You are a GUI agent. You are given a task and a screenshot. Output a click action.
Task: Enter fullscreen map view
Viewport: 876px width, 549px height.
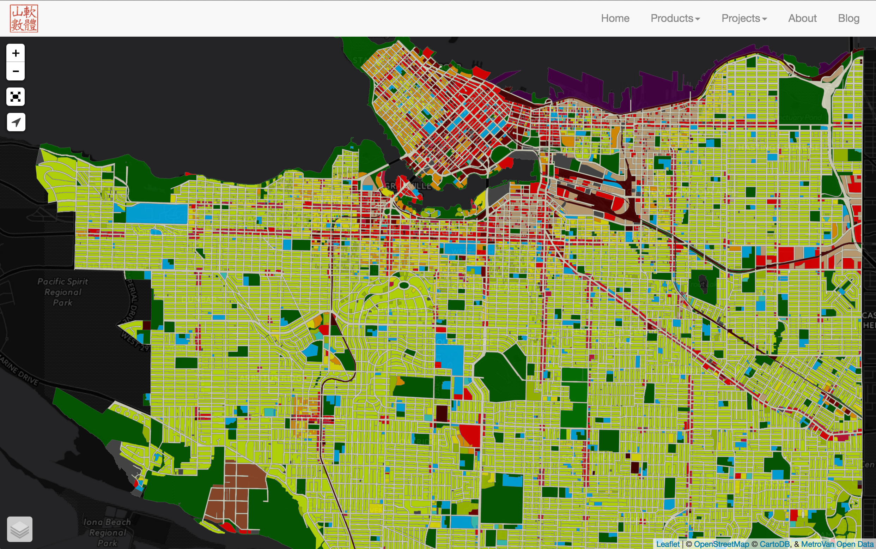point(16,97)
